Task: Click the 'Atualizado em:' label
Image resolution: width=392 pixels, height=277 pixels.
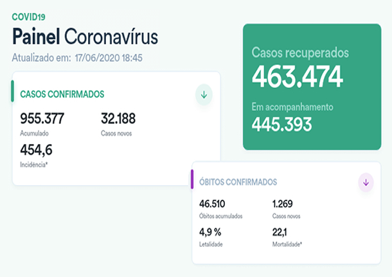Action: [x=39, y=58]
